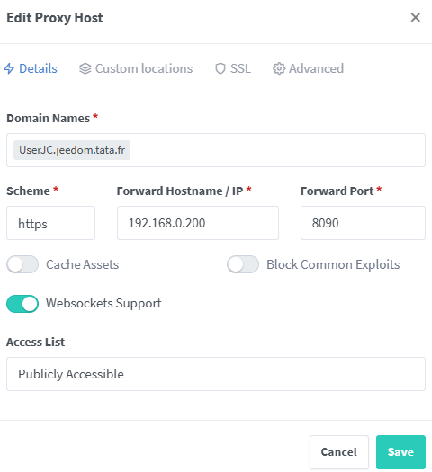
Task: Close the Edit Proxy Host dialog
Action: click(416, 17)
